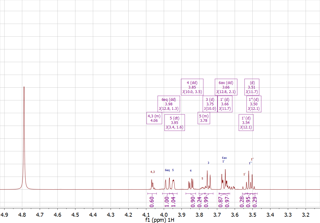Click the 0.24 integral value label
Screen dimensions: 320x223
click(x=200, y=202)
